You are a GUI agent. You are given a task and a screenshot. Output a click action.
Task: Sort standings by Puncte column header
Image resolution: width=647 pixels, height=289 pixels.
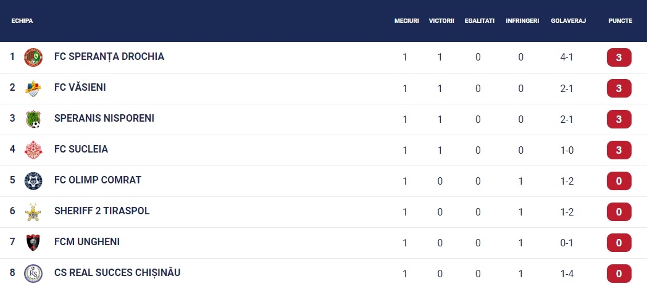(x=620, y=20)
